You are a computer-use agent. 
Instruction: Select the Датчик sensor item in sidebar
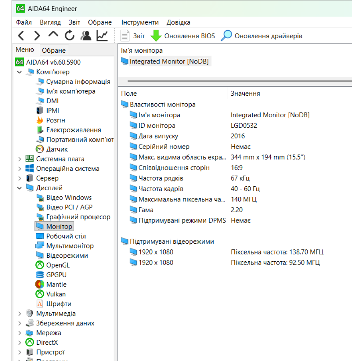(58, 149)
